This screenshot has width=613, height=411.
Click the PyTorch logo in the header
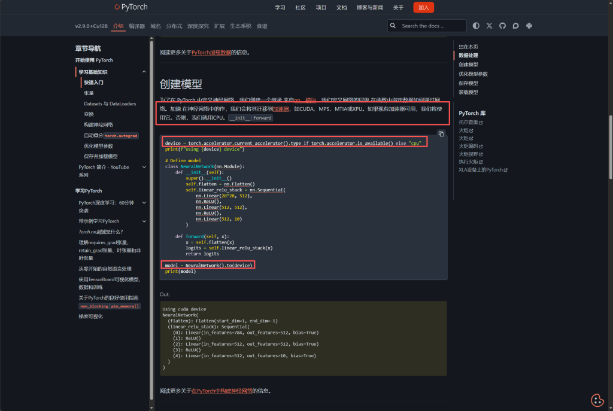[131, 7]
